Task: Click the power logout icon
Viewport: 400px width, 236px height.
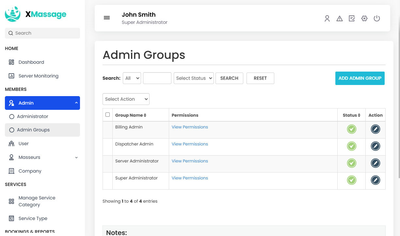Action: 377,19
